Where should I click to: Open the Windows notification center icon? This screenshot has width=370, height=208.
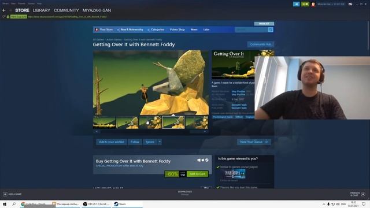pyautogui.click(x=364, y=204)
